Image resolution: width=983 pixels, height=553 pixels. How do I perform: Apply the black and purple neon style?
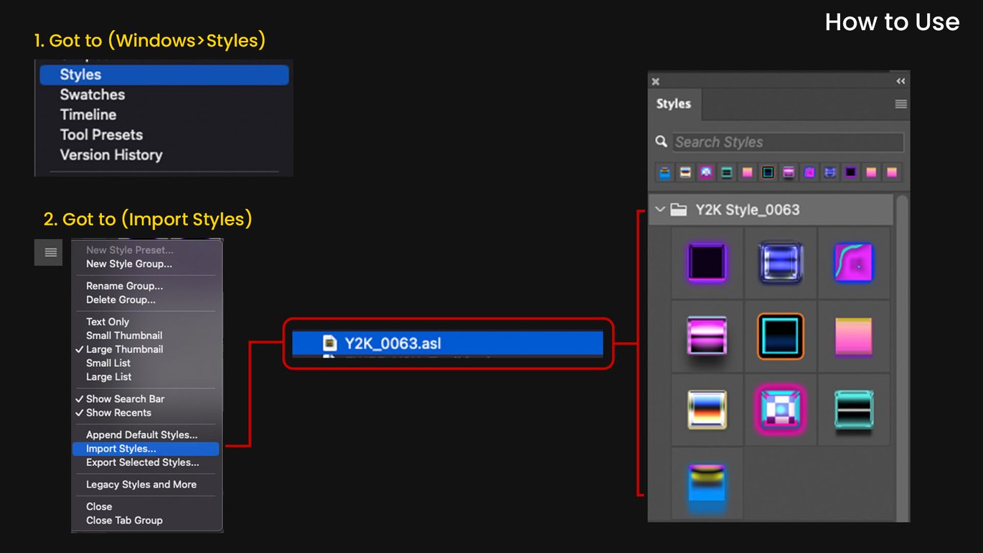click(x=707, y=262)
